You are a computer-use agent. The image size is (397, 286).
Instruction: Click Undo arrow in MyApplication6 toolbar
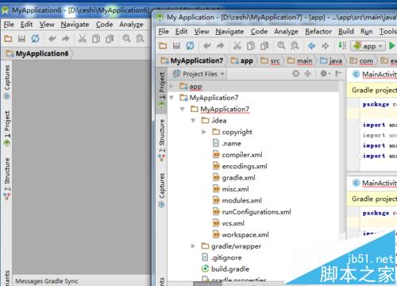[x=52, y=39]
